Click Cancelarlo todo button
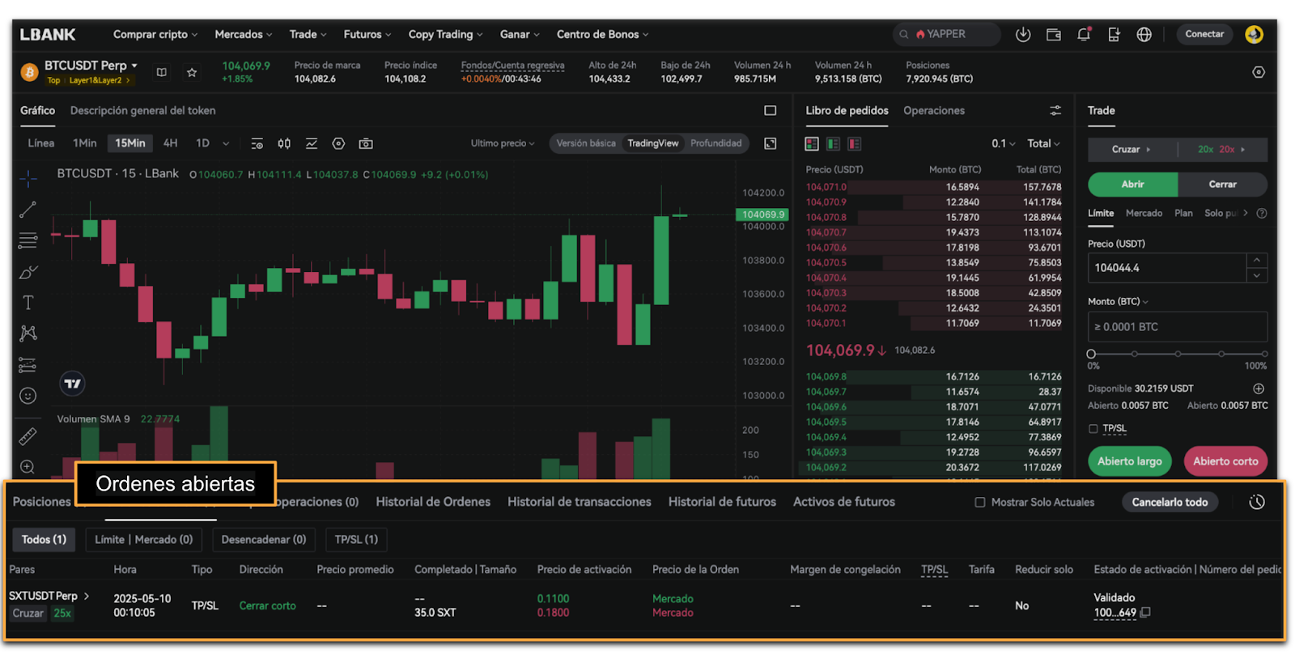 (x=1170, y=502)
